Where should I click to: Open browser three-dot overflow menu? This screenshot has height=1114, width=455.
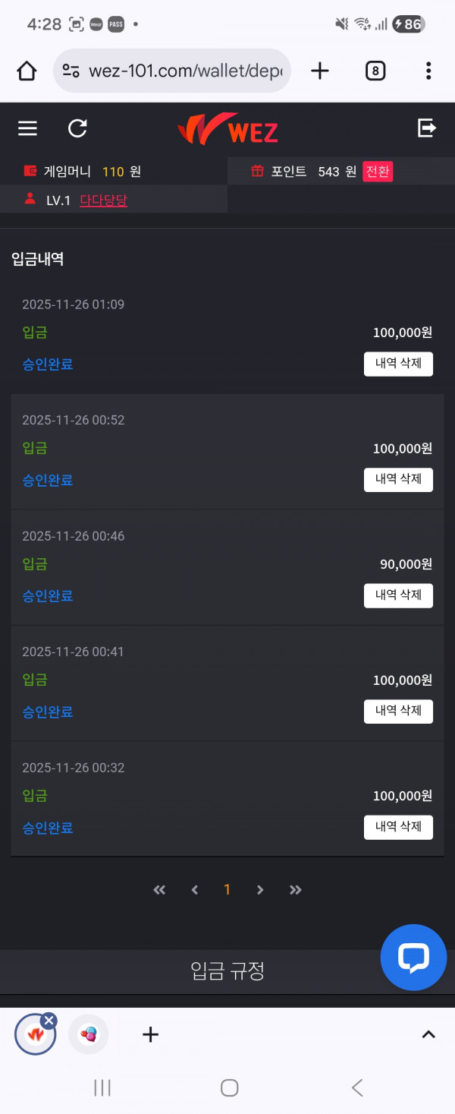428,71
